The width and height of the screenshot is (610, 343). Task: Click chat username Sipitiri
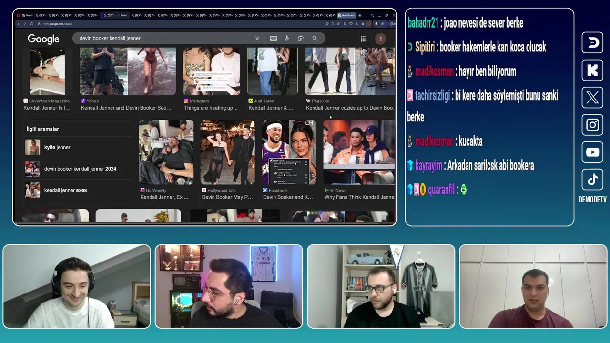coord(425,47)
